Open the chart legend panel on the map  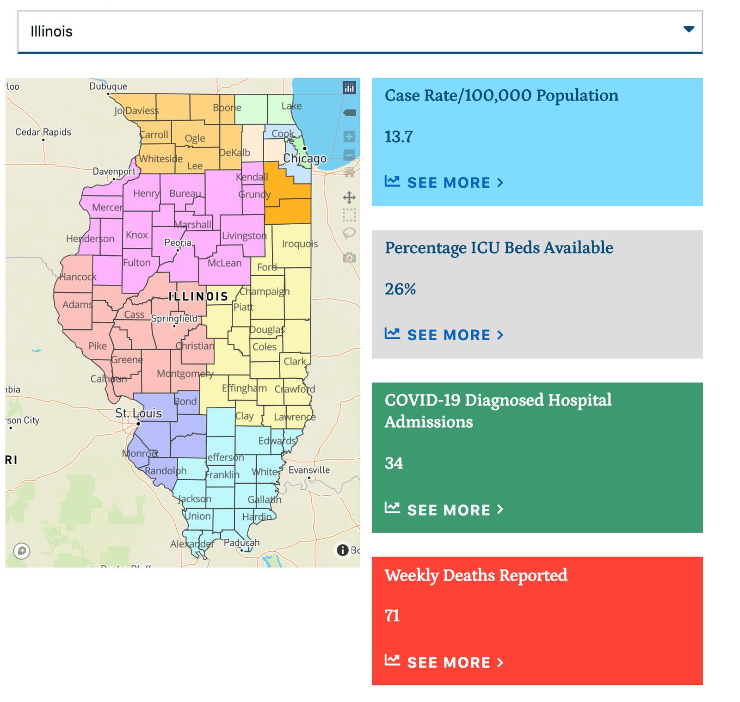tap(349, 87)
